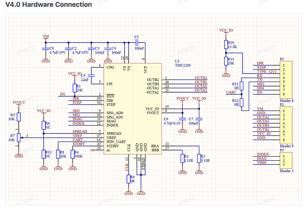Click the VCP pin name on chip

tap(145, 70)
